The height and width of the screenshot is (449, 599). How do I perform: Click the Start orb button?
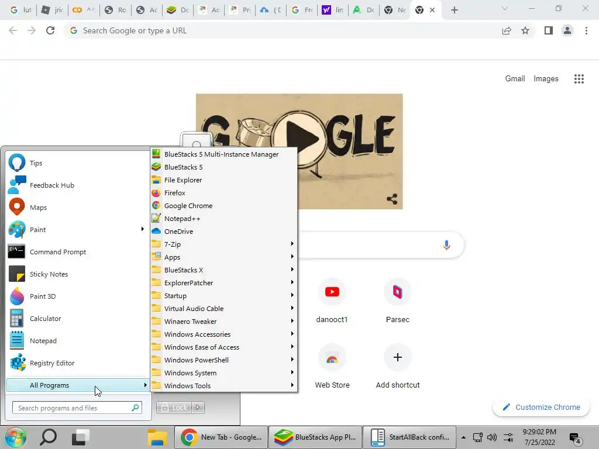[x=15, y=437]
